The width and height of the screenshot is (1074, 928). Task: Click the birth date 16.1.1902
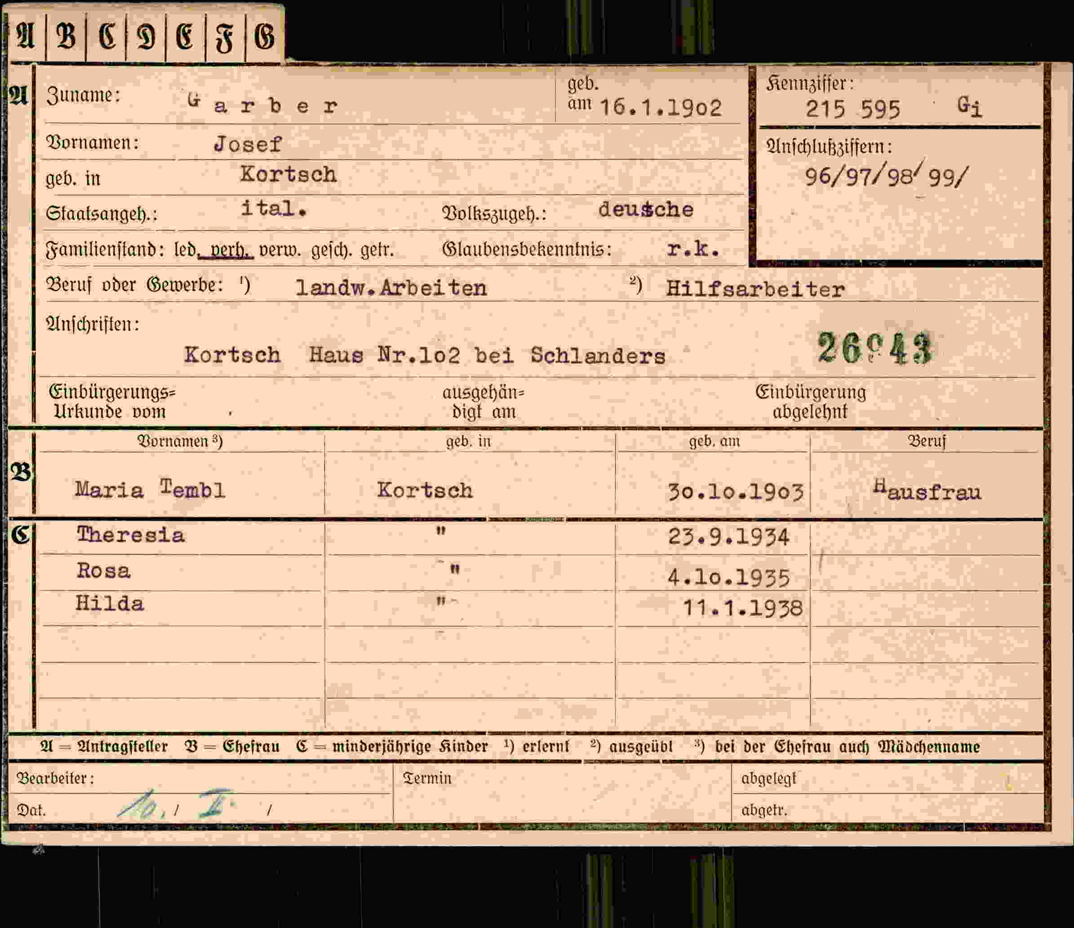[x=661, y=108]
